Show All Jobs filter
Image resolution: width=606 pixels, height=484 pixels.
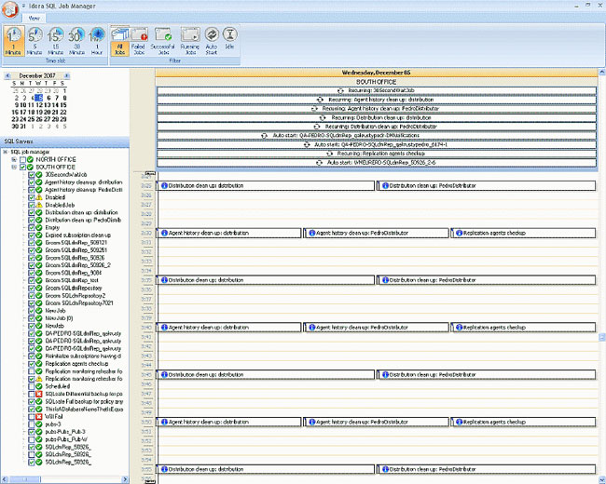(120, 41)
